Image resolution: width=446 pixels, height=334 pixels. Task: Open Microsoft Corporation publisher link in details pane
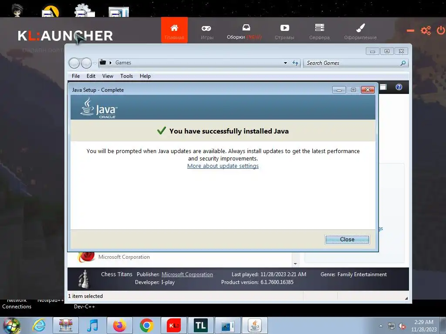tap(187, 274)
